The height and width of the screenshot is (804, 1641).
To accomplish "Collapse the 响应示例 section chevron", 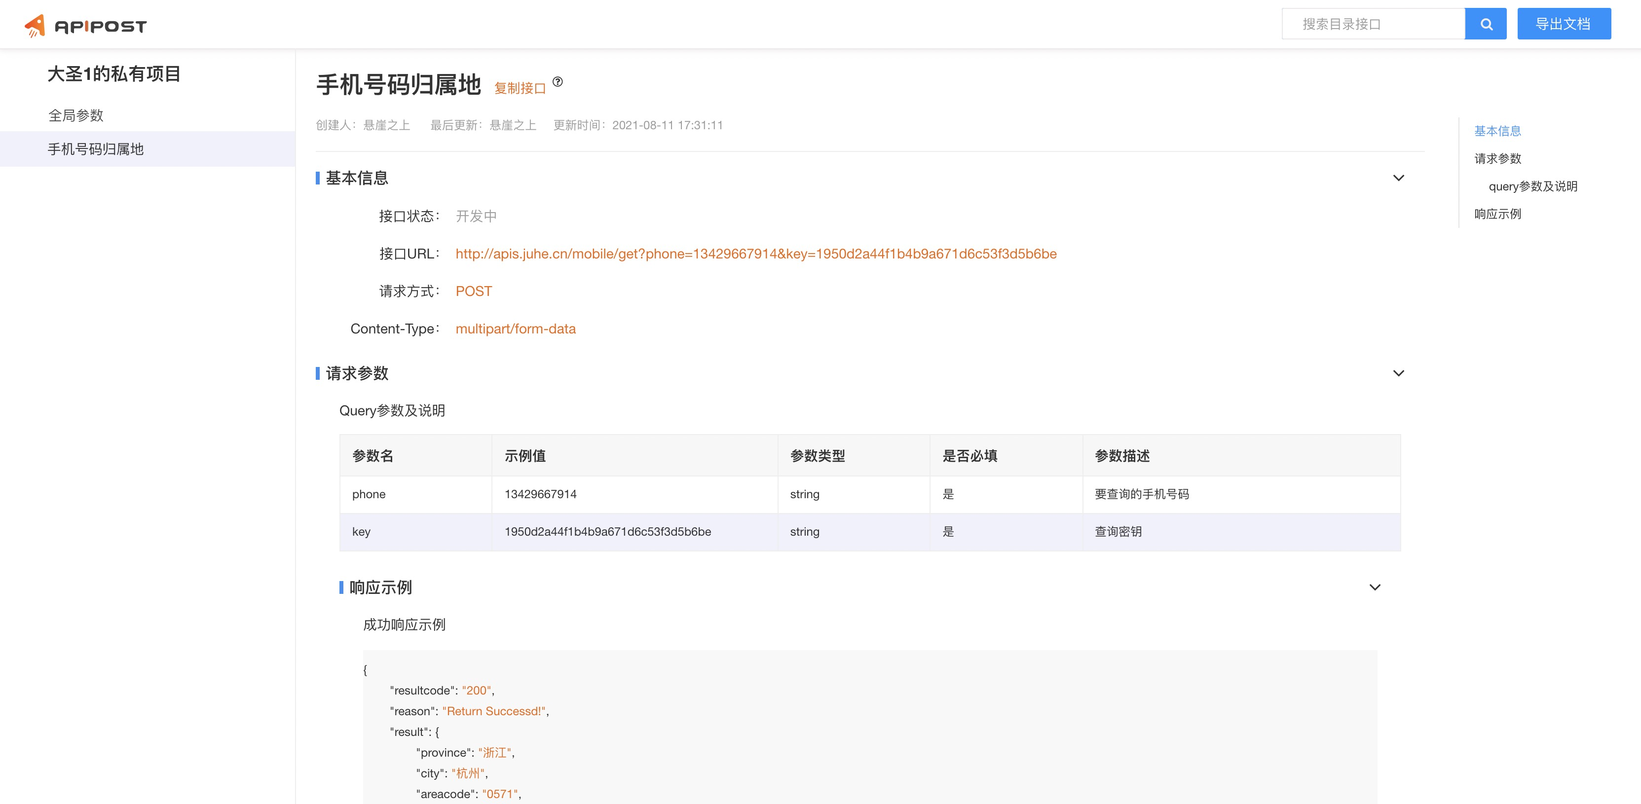I will pyautogui.click(x=1375, y=587).
